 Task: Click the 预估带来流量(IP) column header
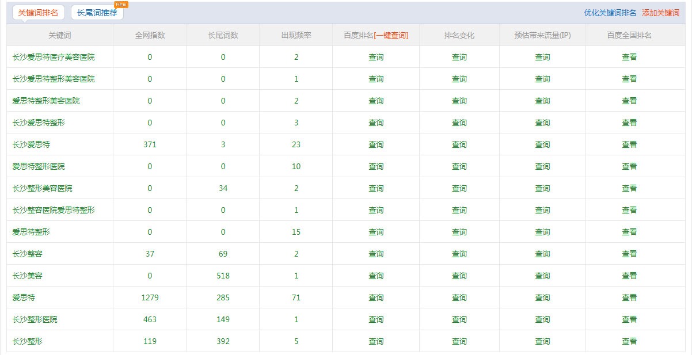point(542,35)
